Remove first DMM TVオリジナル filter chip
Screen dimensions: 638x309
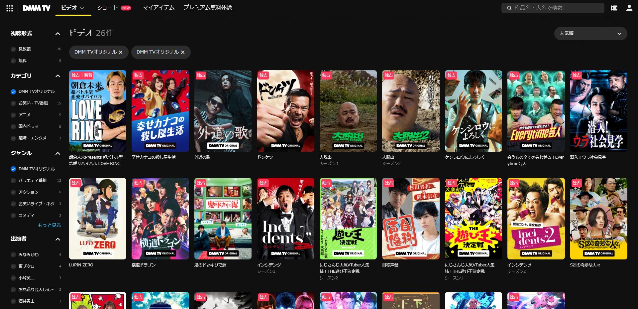[x=121, y=52]
